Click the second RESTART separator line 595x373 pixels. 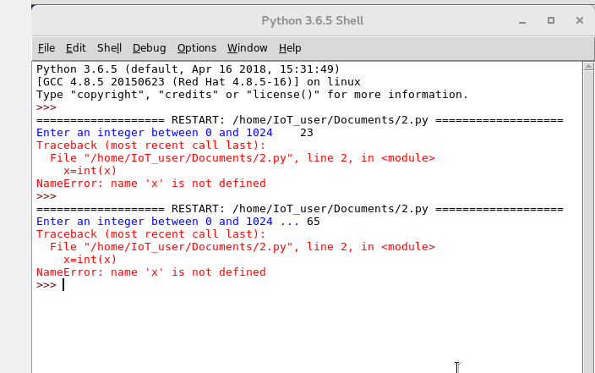[300, 209]
